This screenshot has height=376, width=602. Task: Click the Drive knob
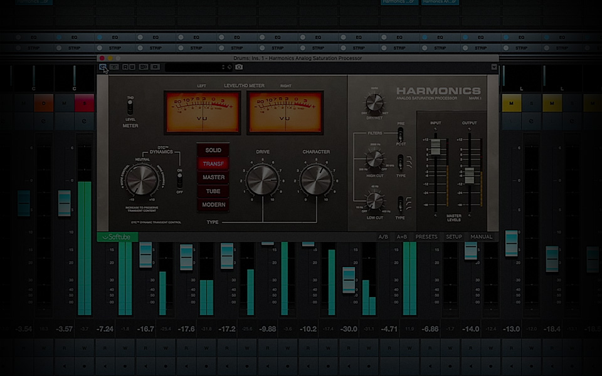pyautogui.click(x=262, y=180)
